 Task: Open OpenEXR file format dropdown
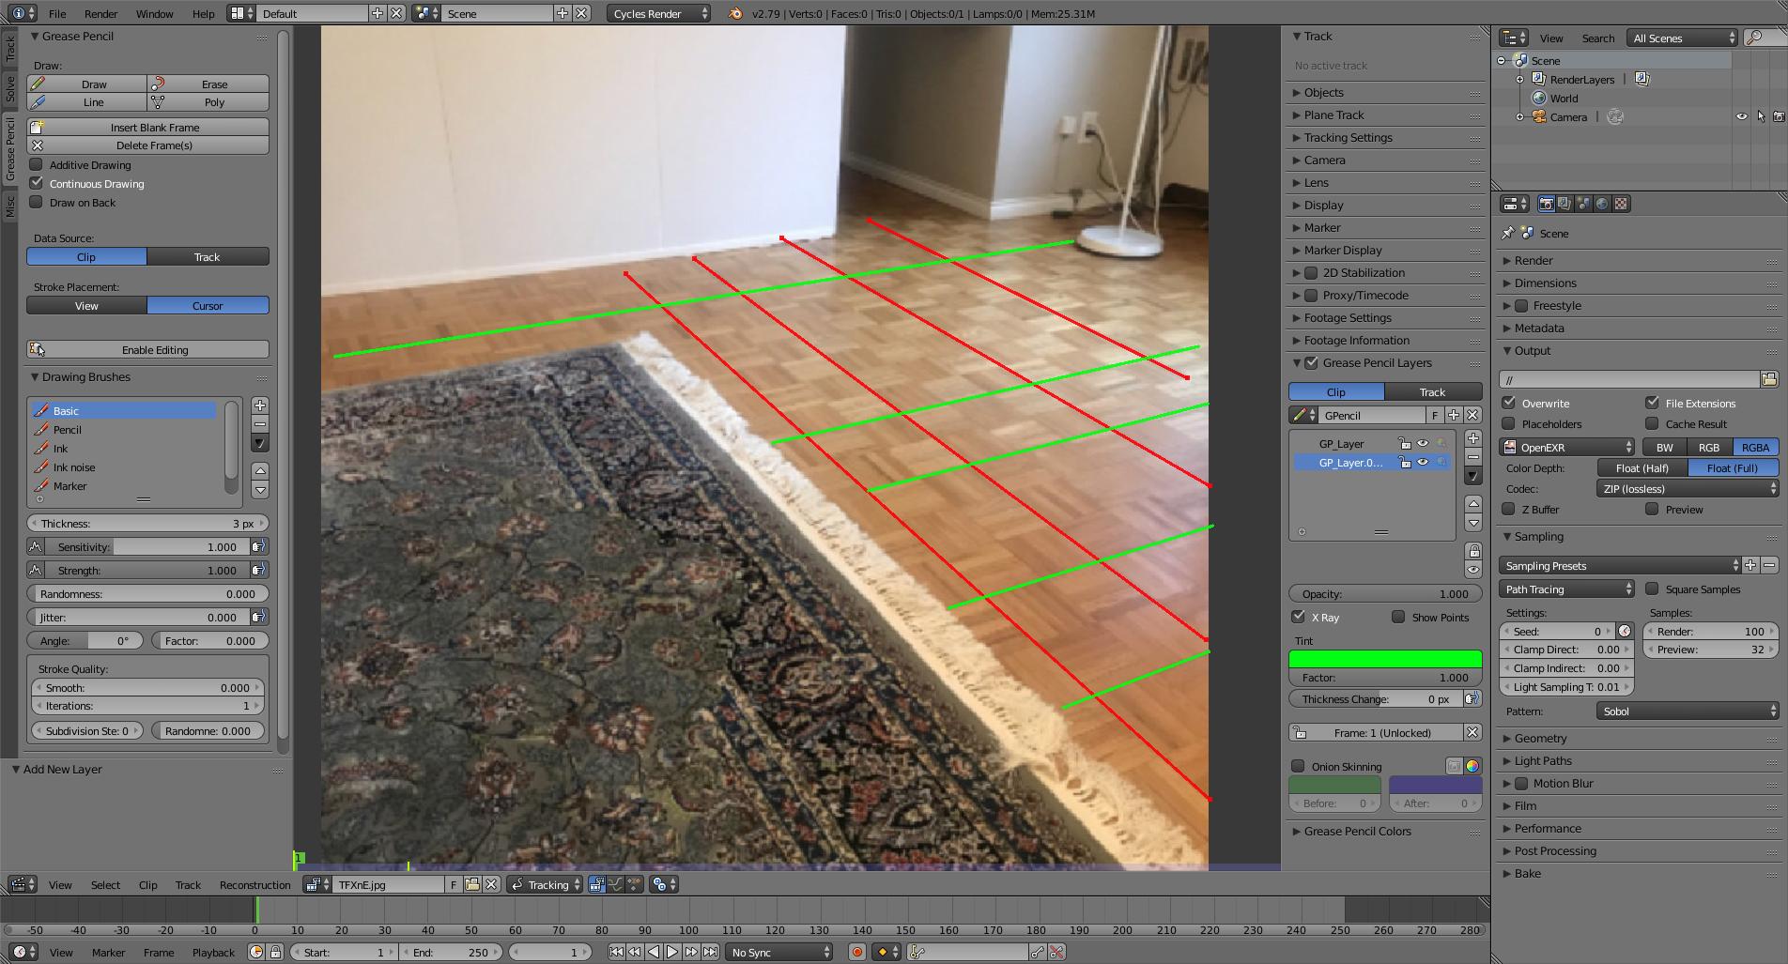(1567, 447)
